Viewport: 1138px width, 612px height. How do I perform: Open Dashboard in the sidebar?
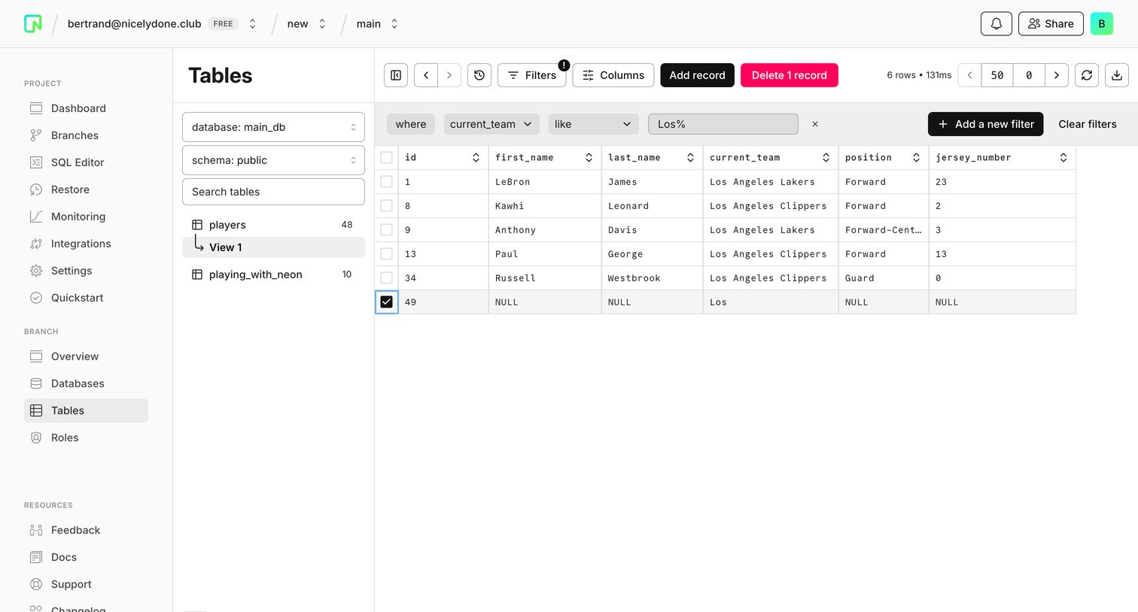coord(78,108)
